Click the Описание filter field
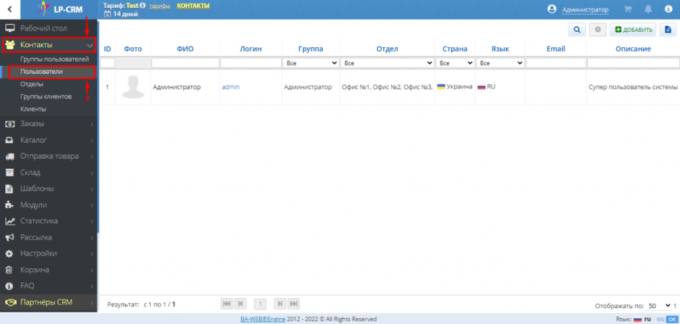 [633, 63]
